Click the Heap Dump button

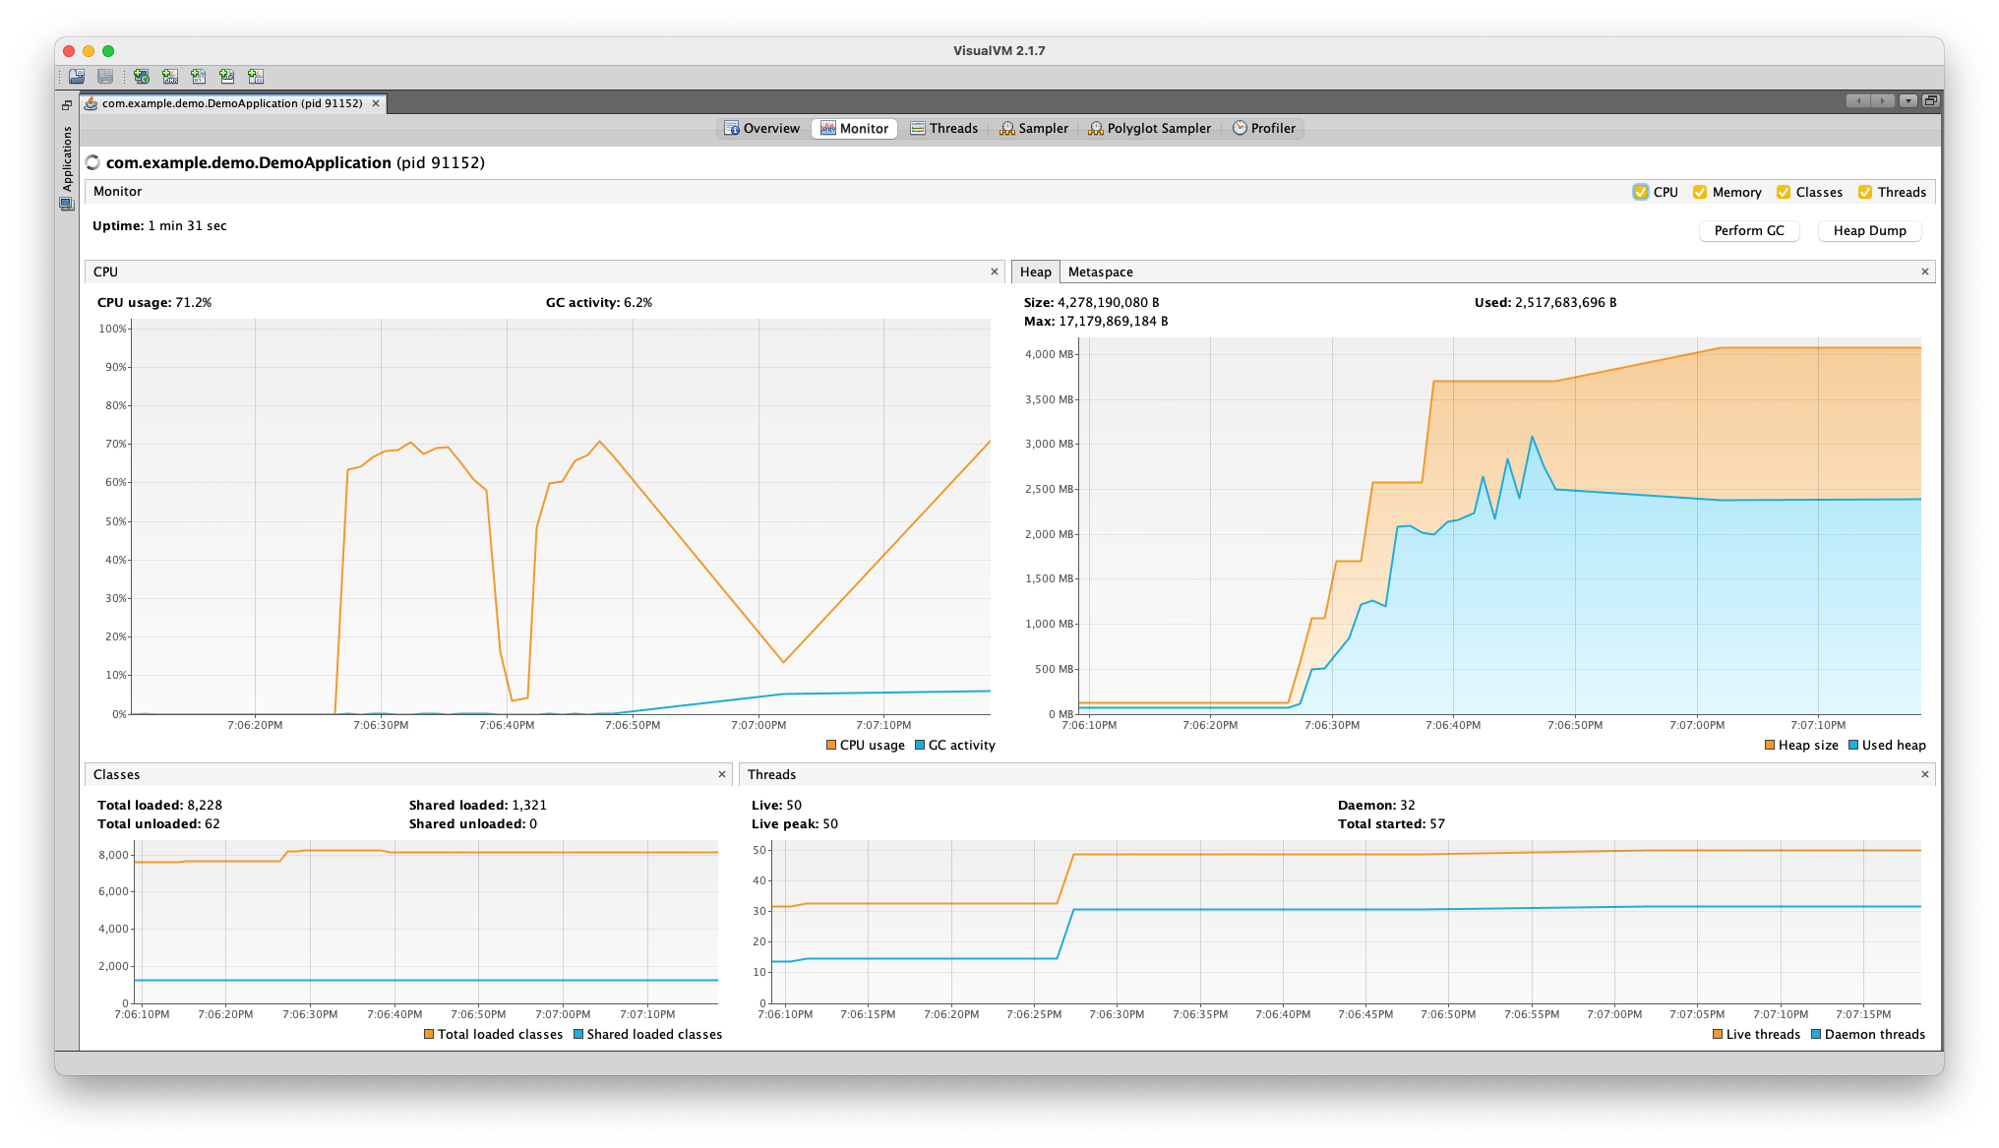(x=1868, y=230)
